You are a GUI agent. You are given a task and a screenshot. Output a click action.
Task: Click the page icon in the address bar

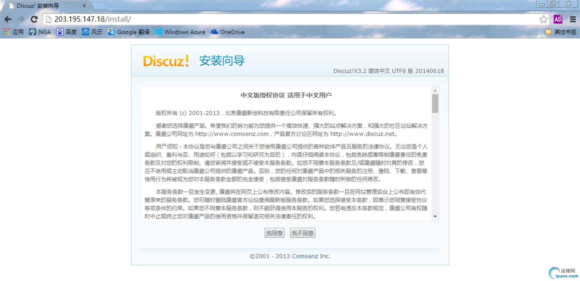49,19
